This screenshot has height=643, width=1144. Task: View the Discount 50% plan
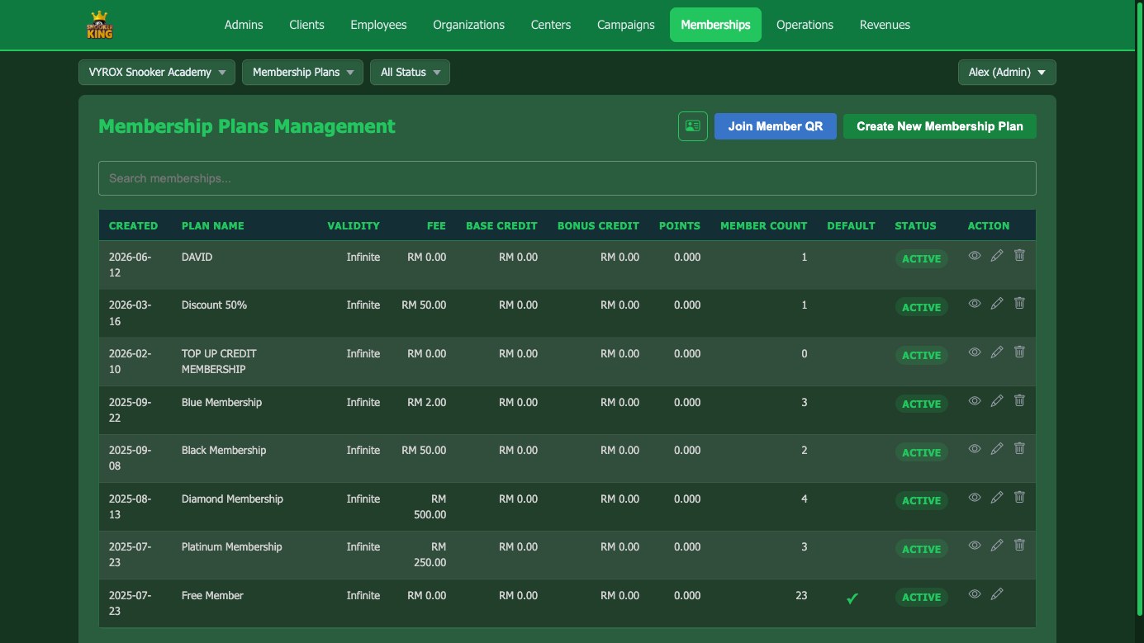coord(975,304)
